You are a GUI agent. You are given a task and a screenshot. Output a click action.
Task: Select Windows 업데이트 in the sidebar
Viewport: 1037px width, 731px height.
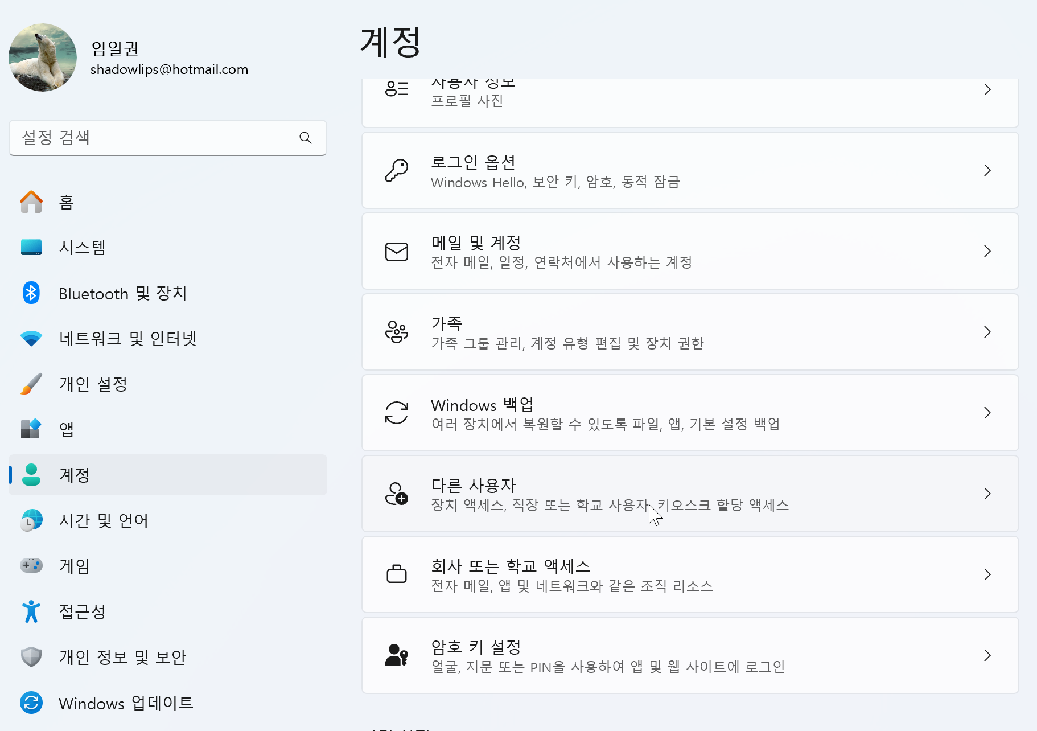click(x=168, y=703)
